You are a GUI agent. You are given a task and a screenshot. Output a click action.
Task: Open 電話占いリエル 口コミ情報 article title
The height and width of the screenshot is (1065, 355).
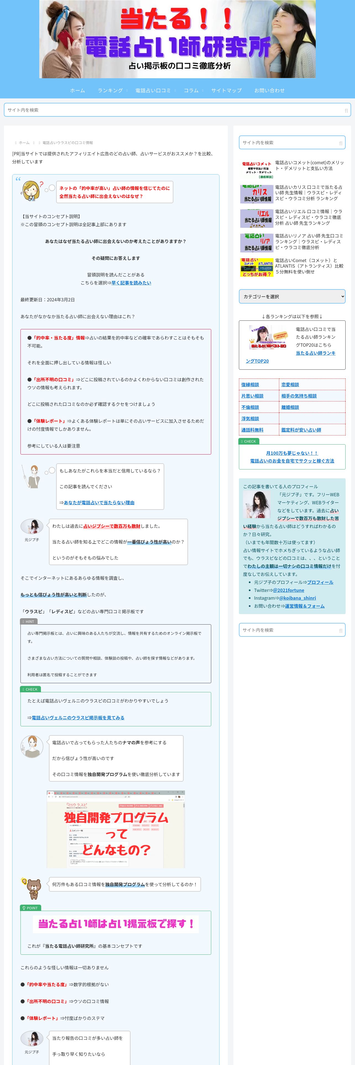pos(310,217)
